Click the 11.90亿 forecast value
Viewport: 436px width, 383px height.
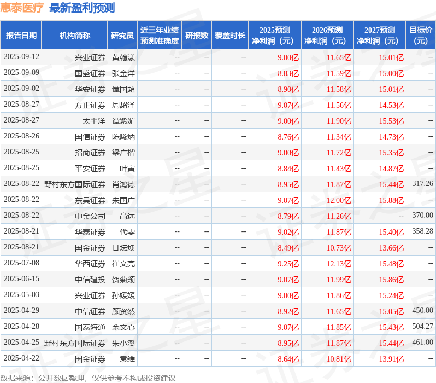pos(339,121)
